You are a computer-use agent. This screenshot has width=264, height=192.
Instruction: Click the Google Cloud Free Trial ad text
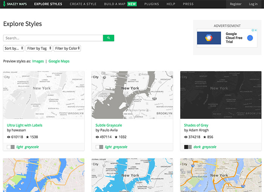click(234, 38)
